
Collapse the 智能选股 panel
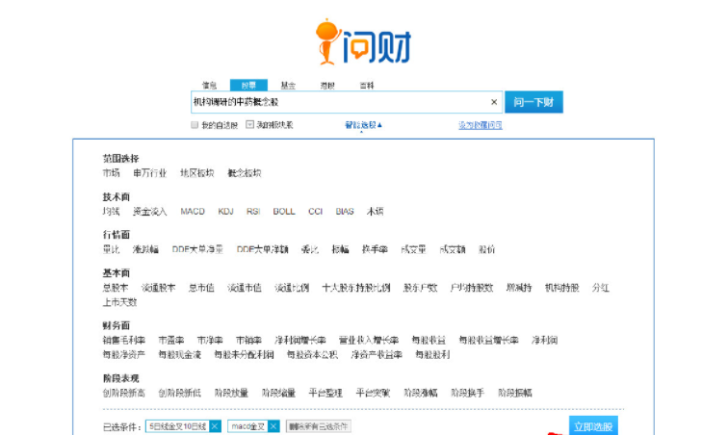tap(363, 125)
